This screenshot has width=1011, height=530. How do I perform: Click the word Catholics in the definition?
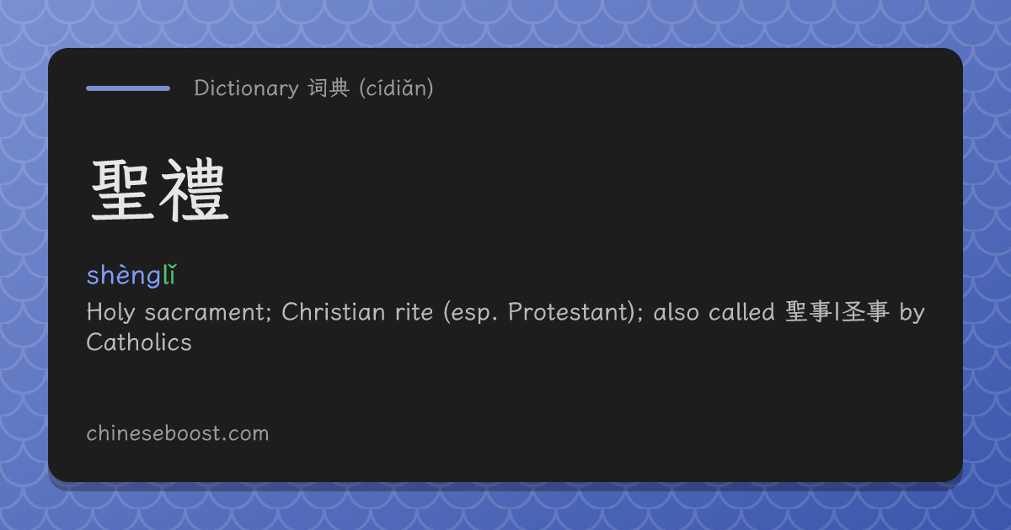click(139, 342)
